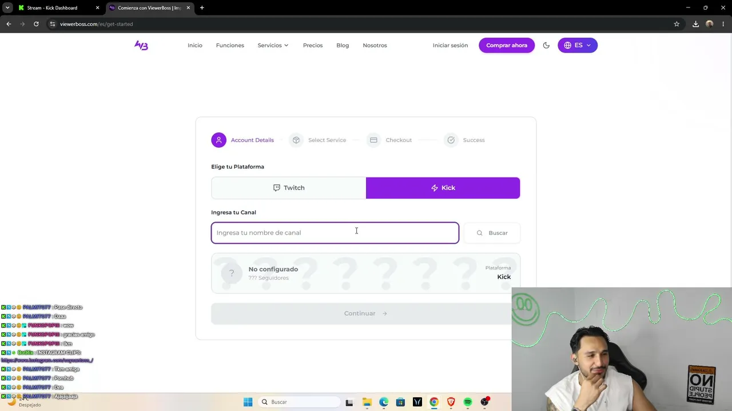
Task: Click the "No configurado" channel name text
Action: tap(273, 269)
